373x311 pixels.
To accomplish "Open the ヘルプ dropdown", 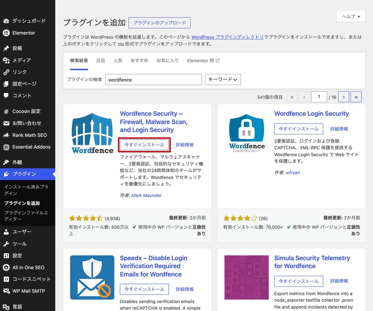I will (x=351, y=17).
